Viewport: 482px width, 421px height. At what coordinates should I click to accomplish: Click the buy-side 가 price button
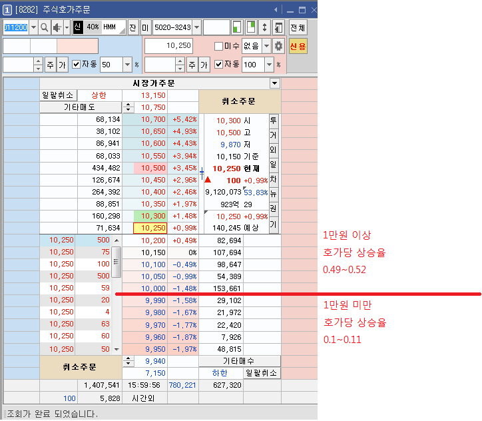coord(204,65)
